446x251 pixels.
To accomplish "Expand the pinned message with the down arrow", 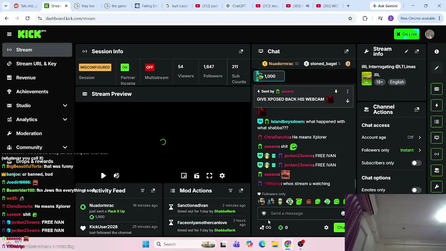I will point(347,101).
